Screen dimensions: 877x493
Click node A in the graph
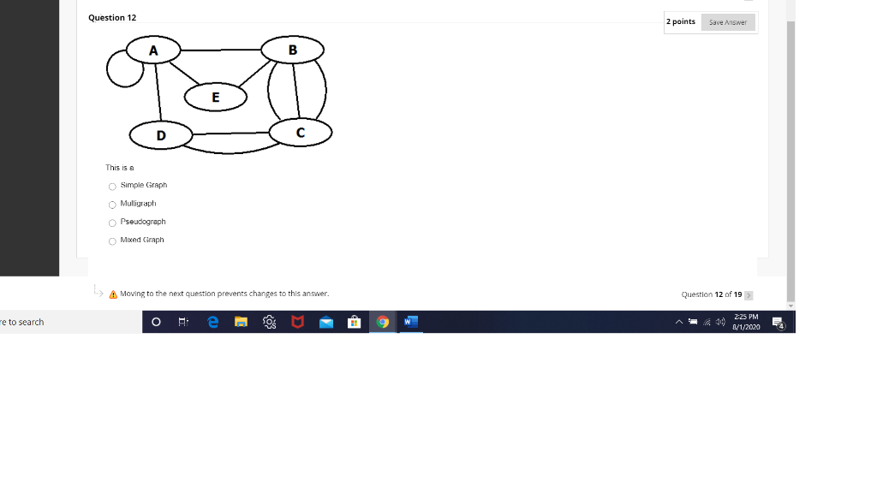pos(153,50)
